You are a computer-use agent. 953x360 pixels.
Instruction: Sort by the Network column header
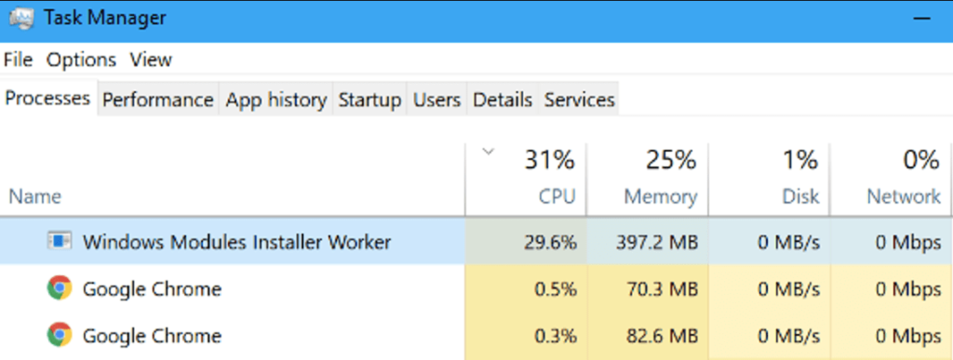(x=891, y=180)
